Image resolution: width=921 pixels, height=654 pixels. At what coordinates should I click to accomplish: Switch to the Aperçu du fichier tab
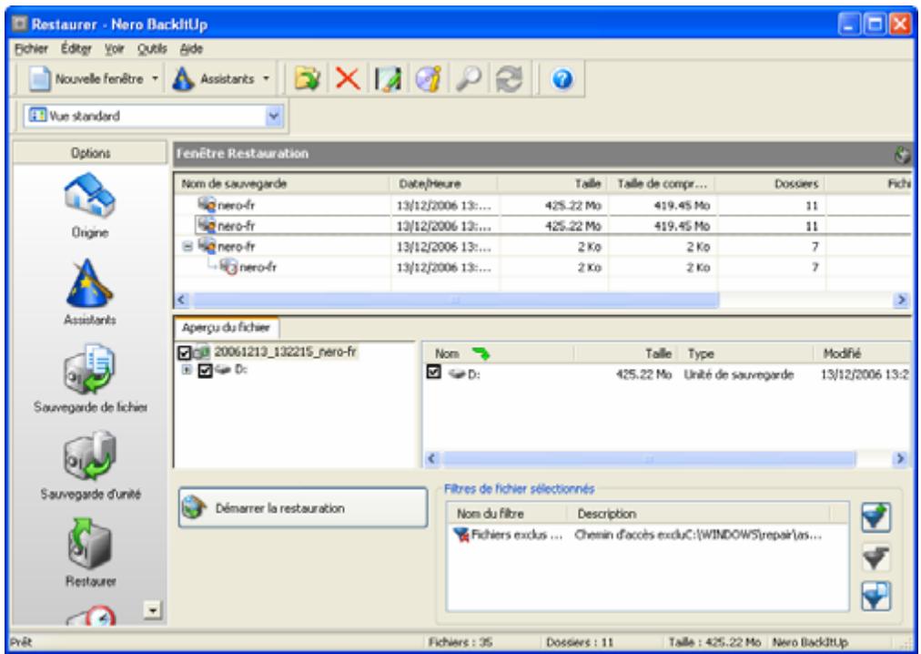[x=226, y=328]
